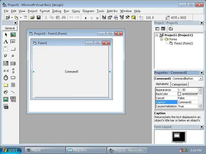The image size is (206, 154).
Task: Click the Command1 button on Form1
Action: click(x=72, y=72)
